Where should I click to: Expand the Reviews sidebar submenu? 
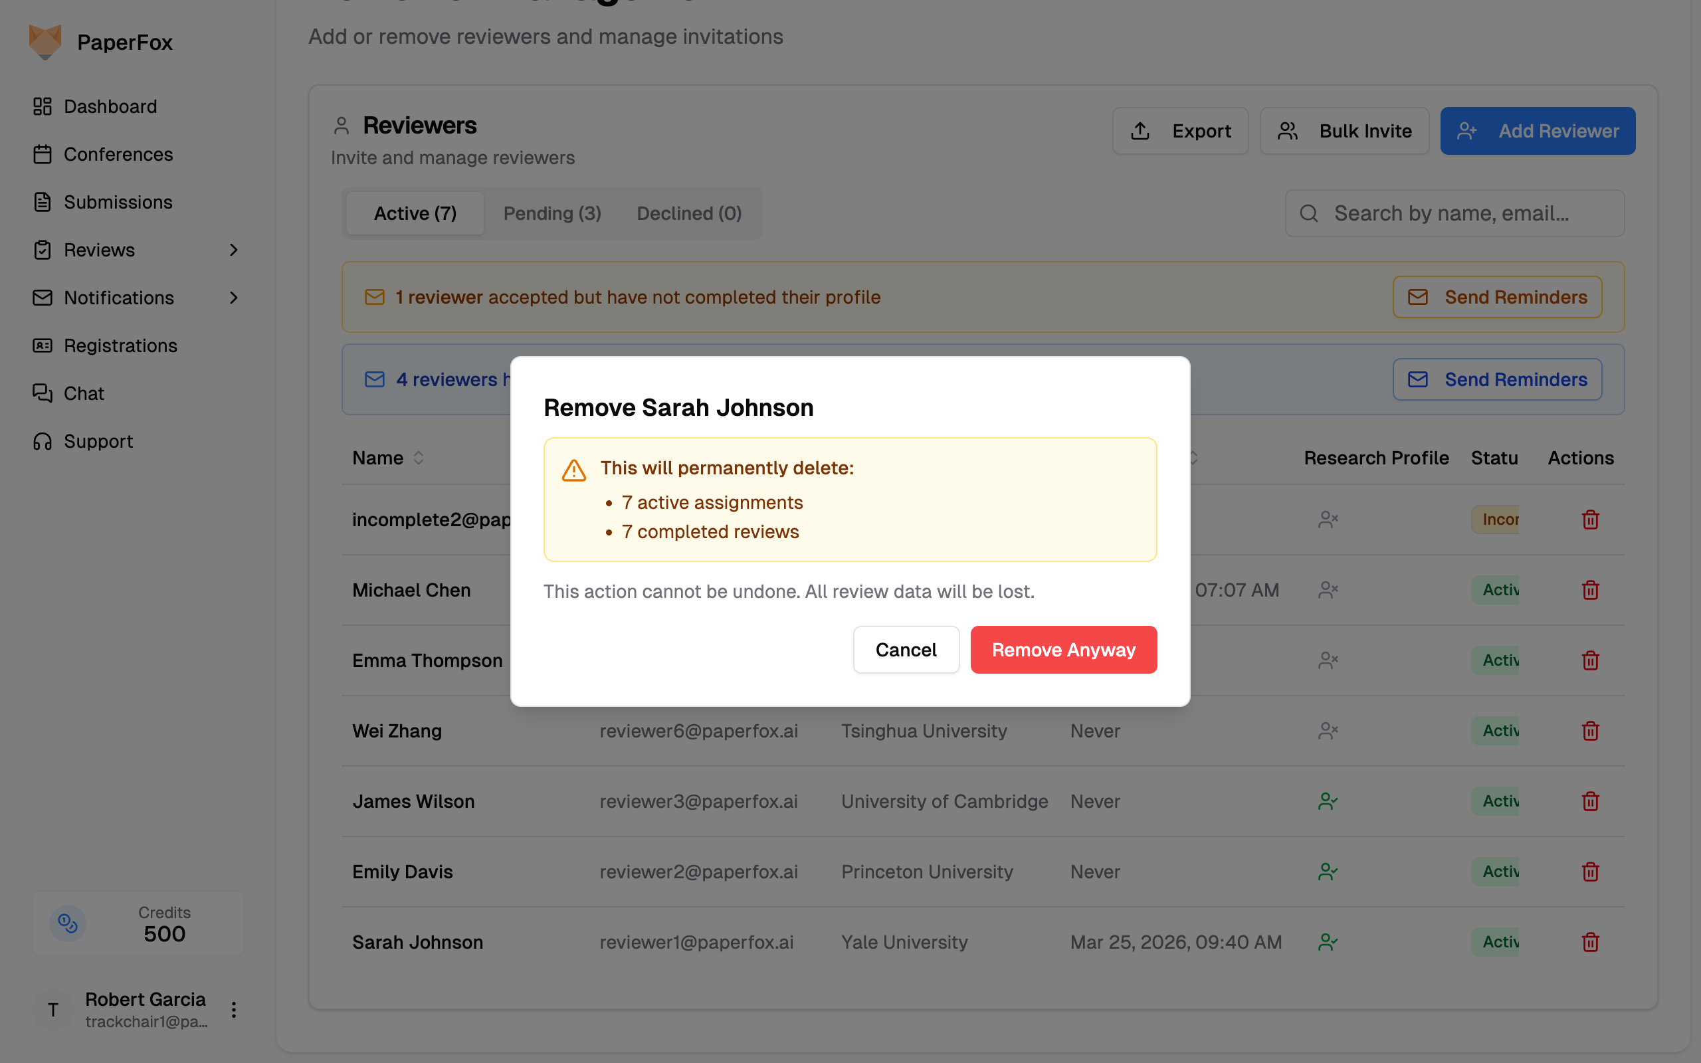point(233,250)
